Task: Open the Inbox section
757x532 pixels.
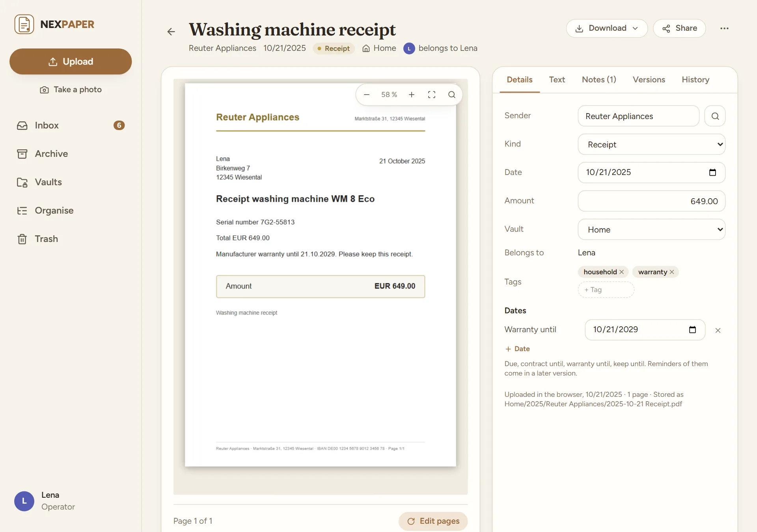Action: pos(71,125)
